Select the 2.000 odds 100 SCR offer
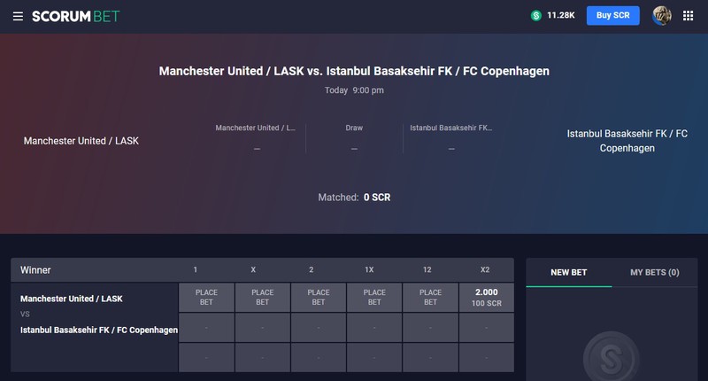This screenshot has width=708, height=381. (x=486, y=298)
